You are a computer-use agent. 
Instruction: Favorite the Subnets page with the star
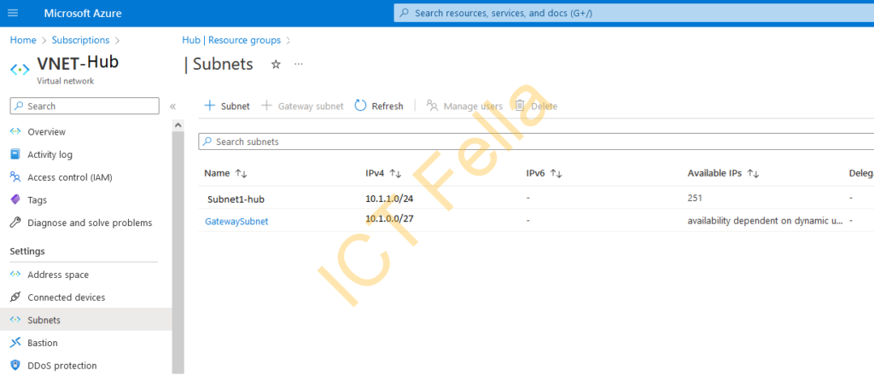tap(276, 64)
